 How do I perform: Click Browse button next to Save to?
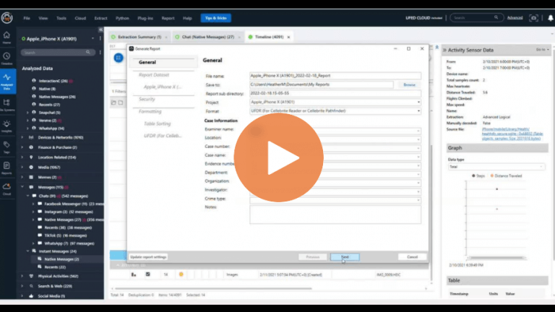point(409,84)
